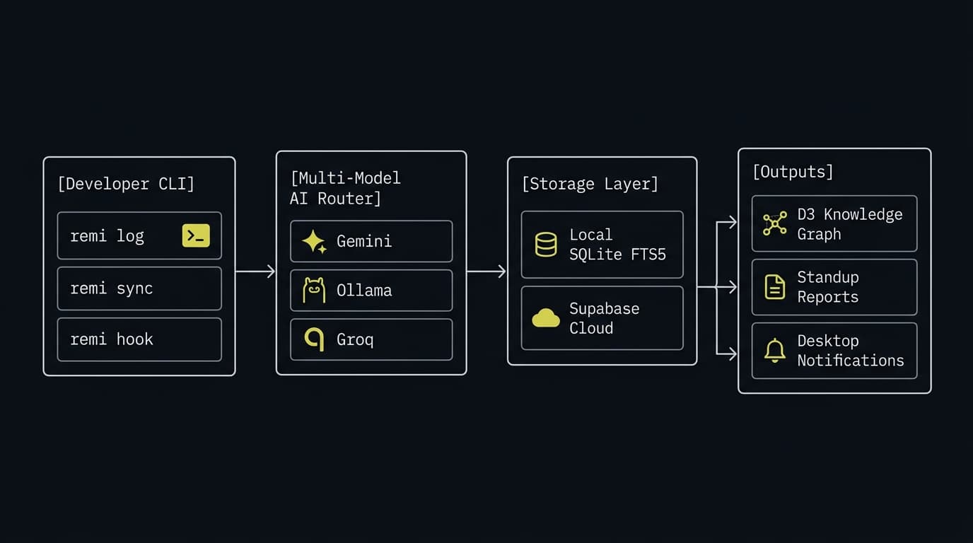The height and width of the screenshot is (543, 973).
Task: Select the "D3 Knowledge Graph" text
Action: pos(850,224)
